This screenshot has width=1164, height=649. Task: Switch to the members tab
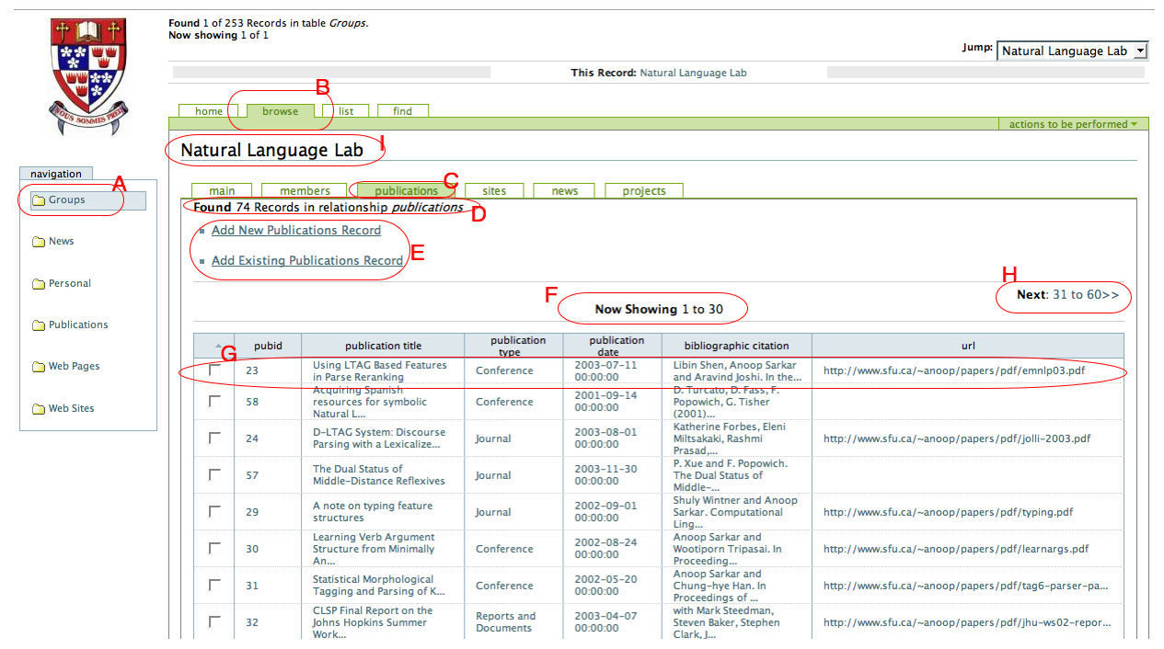coord(305,191)
